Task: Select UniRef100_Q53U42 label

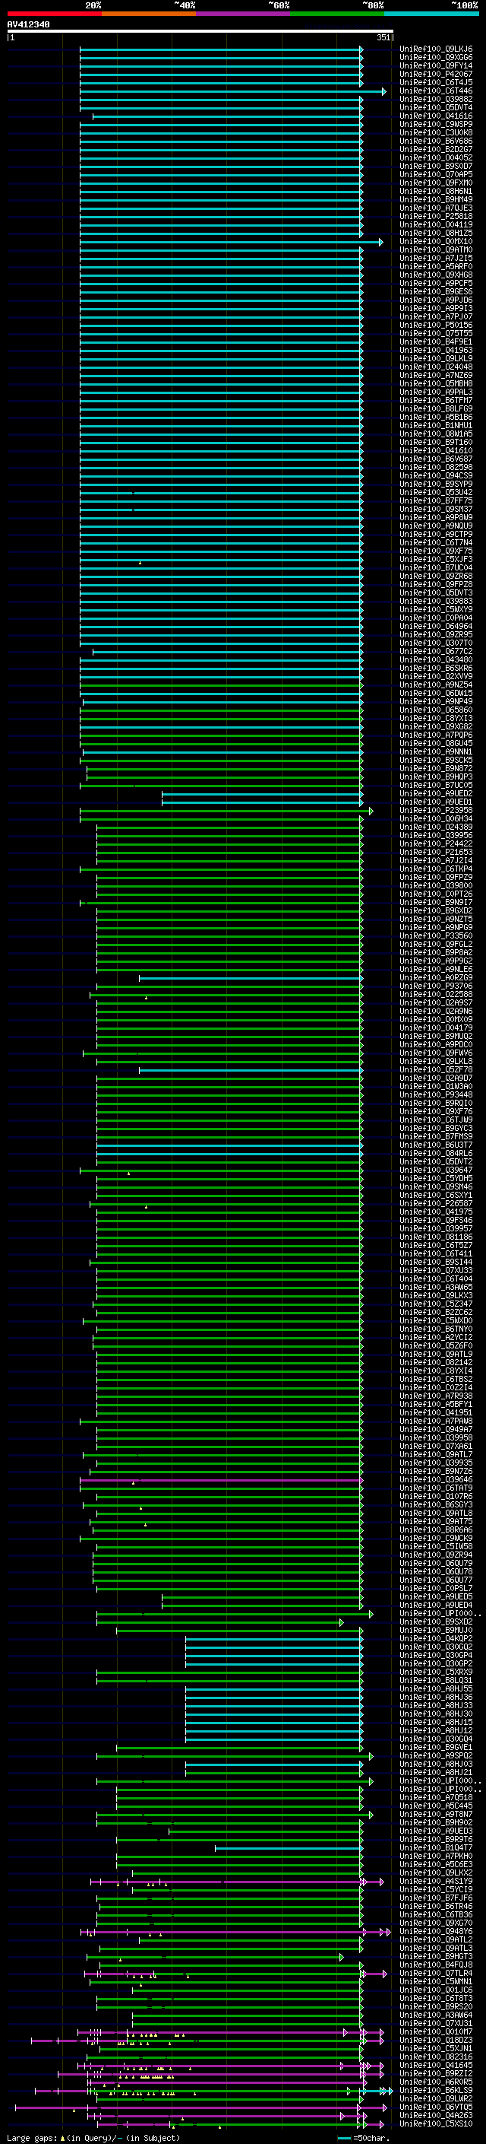Action: coord(436,493)
